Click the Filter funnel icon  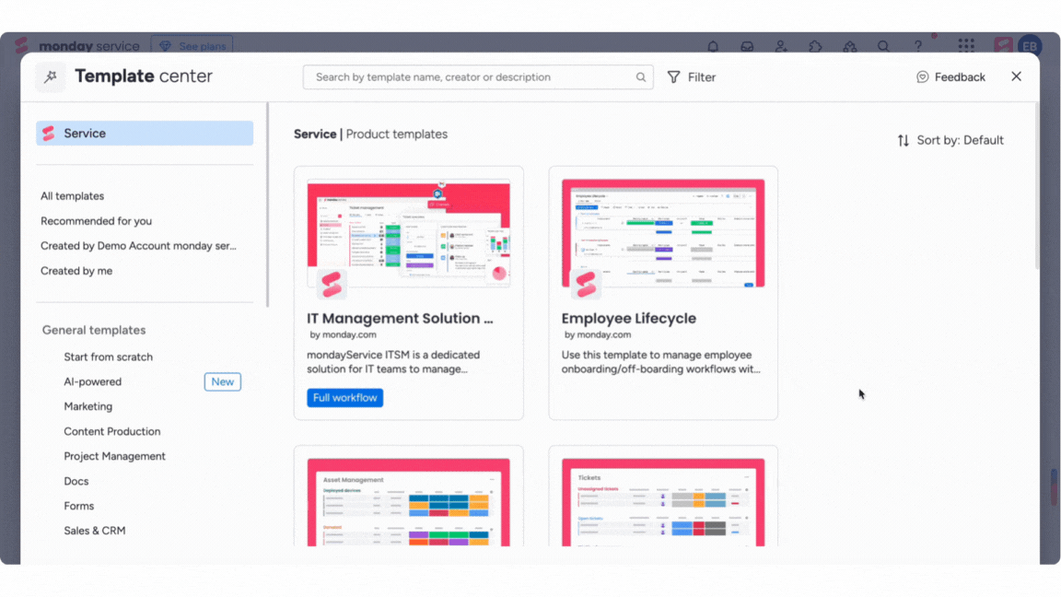(x=673, y=77)
